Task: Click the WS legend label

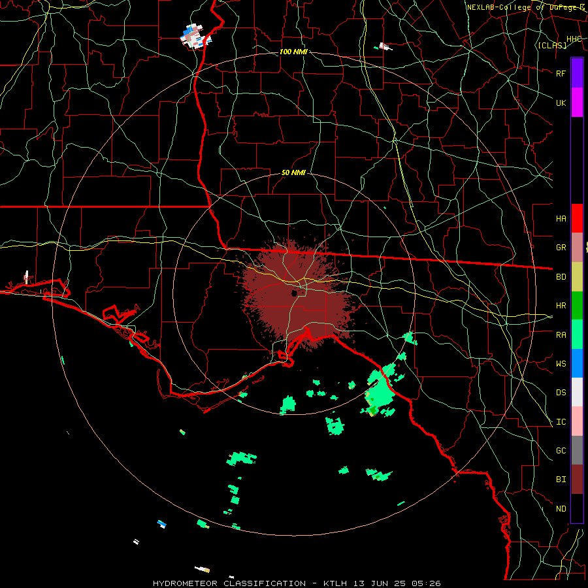Action: click(561, 364)
